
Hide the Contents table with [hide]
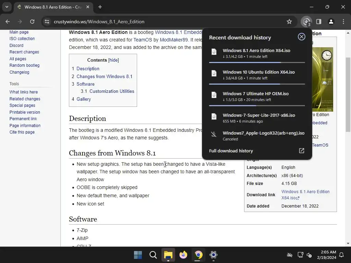(x=113, y=60)
